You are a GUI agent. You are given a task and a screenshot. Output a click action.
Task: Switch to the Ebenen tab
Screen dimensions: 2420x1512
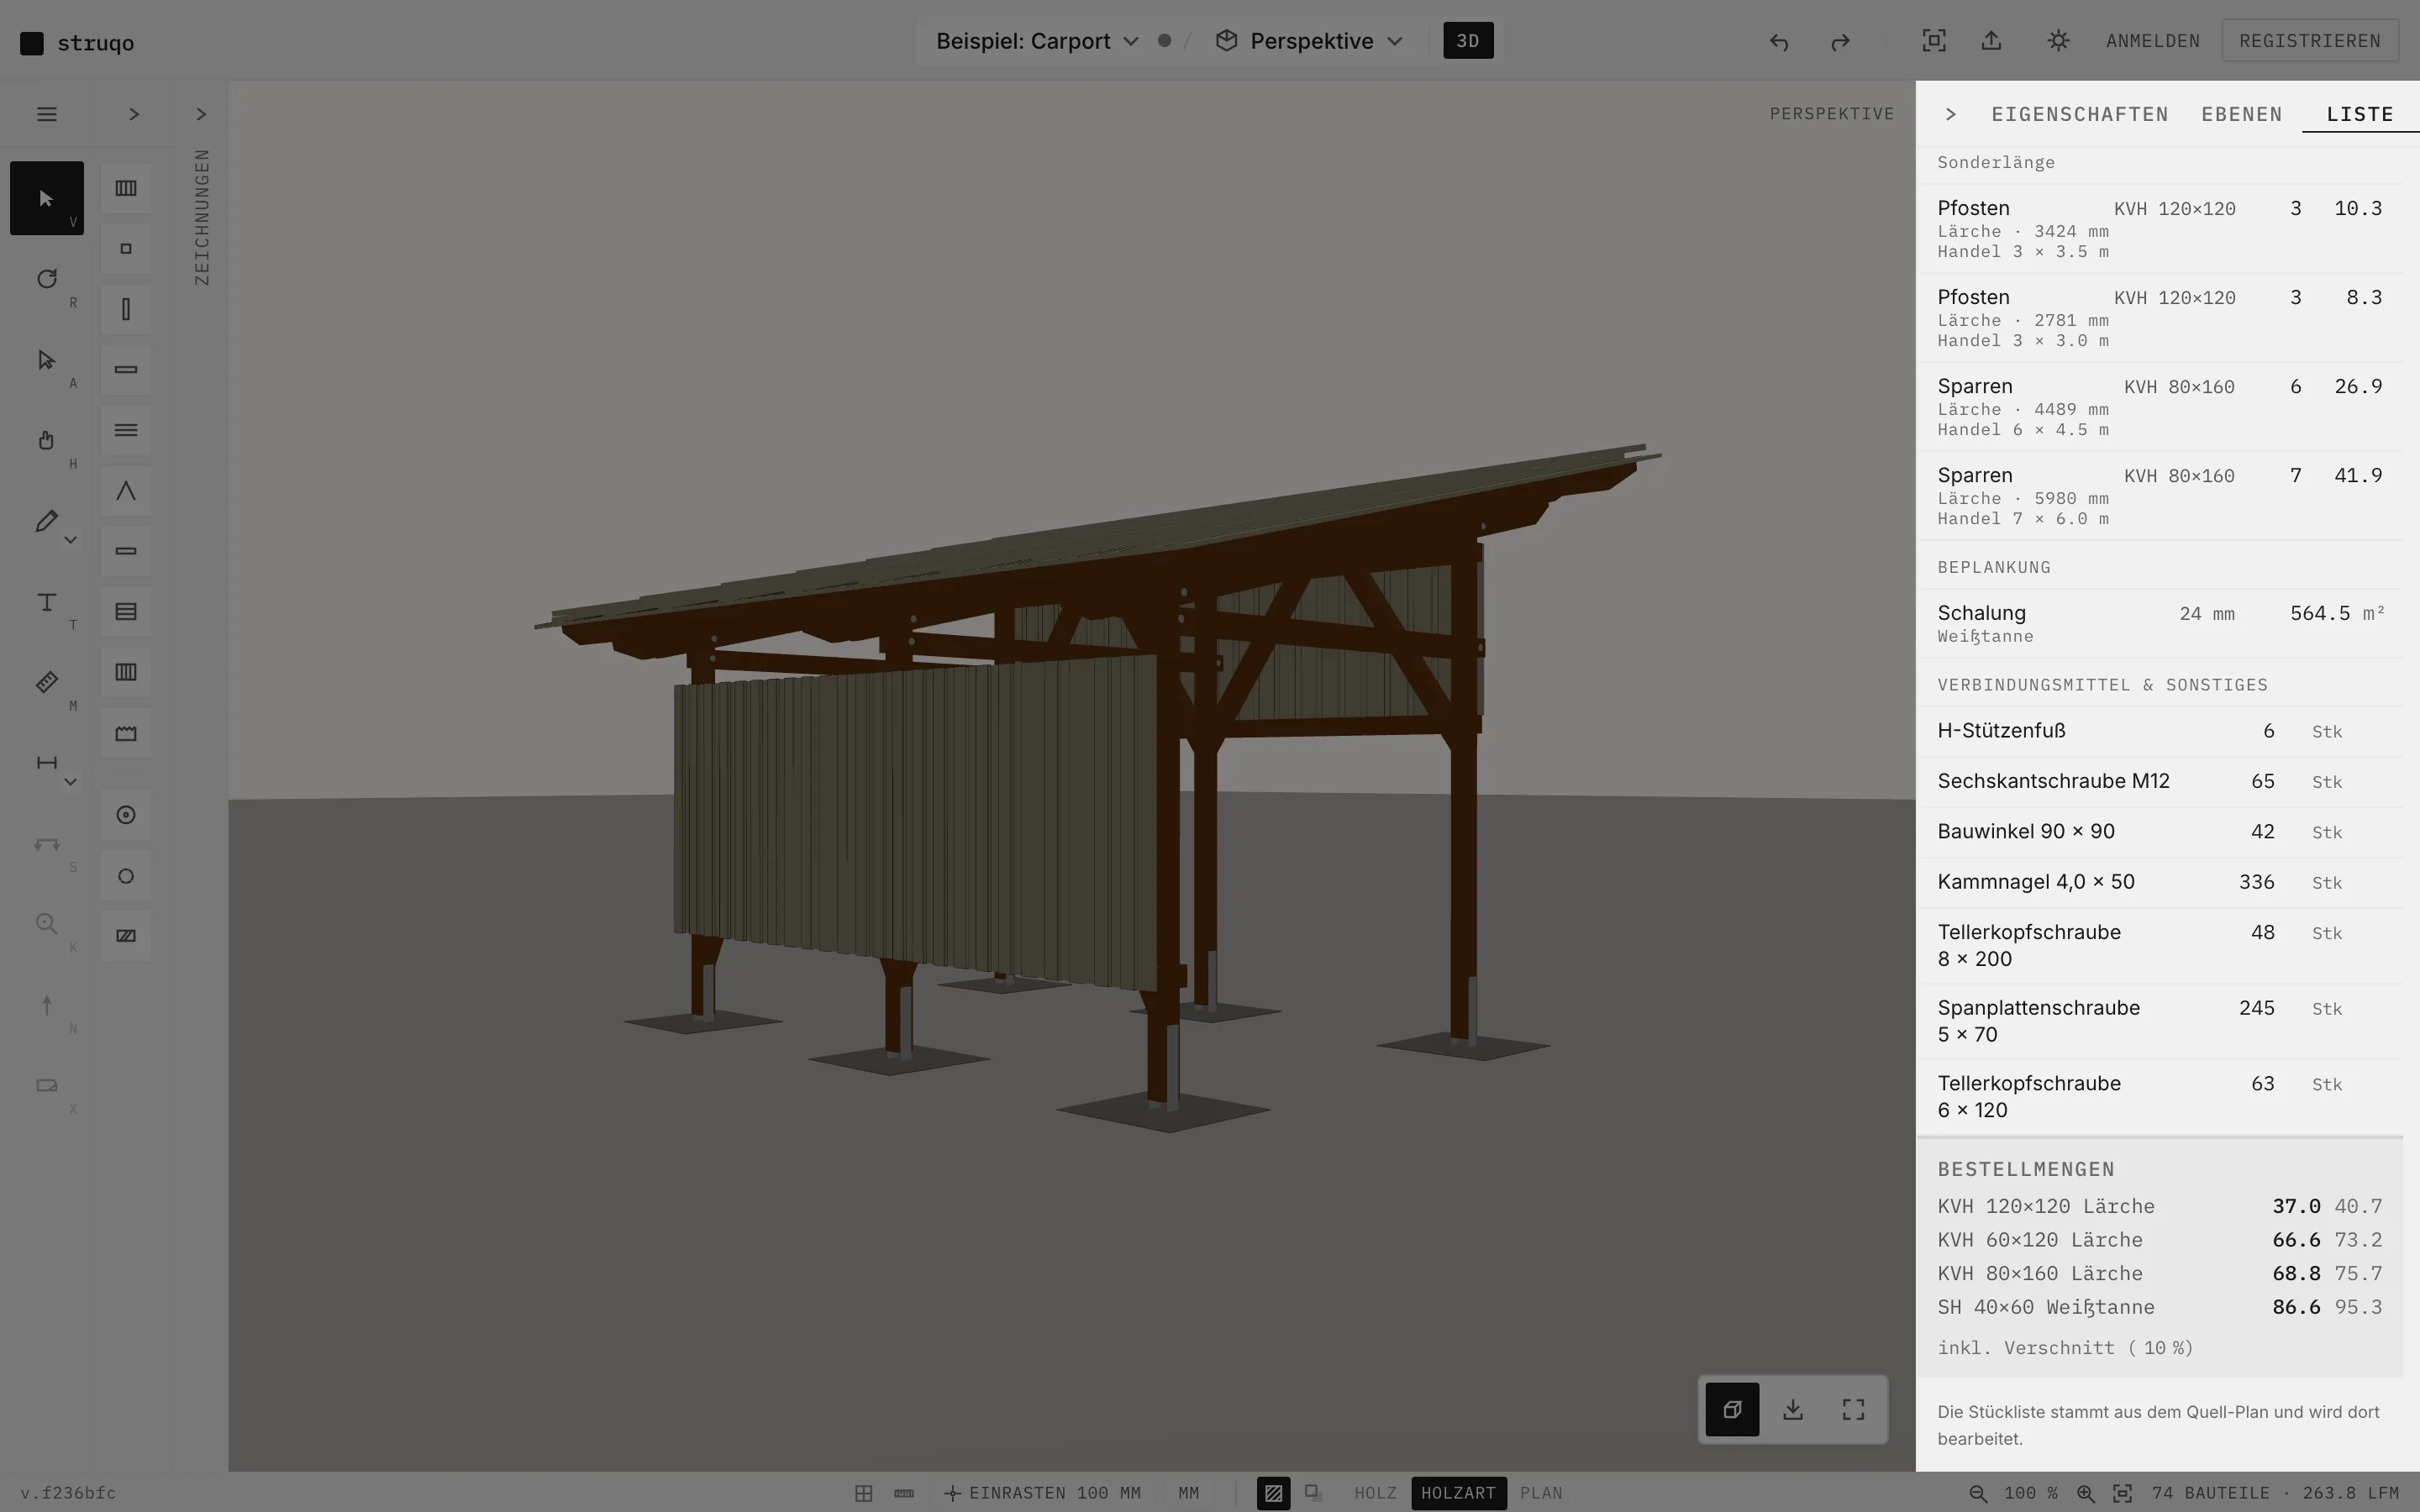click(2241, 114)
